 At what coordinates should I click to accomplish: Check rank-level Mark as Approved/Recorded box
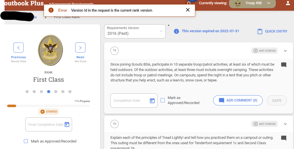click(26, 141)
